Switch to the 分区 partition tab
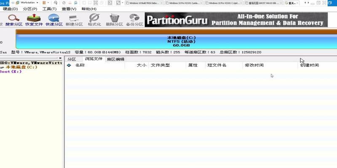The image size is (337, 168). [x=72, y=59]
